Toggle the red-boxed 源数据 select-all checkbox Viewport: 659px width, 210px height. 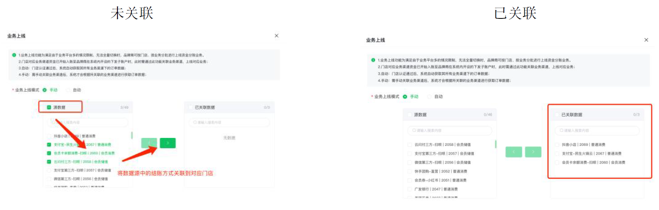pos(49,107)
